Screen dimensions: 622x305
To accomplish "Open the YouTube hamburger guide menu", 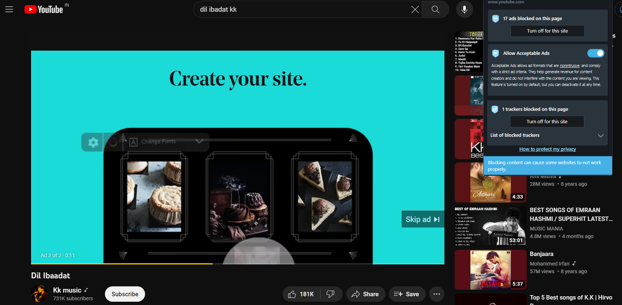I will tap(9, 10).
